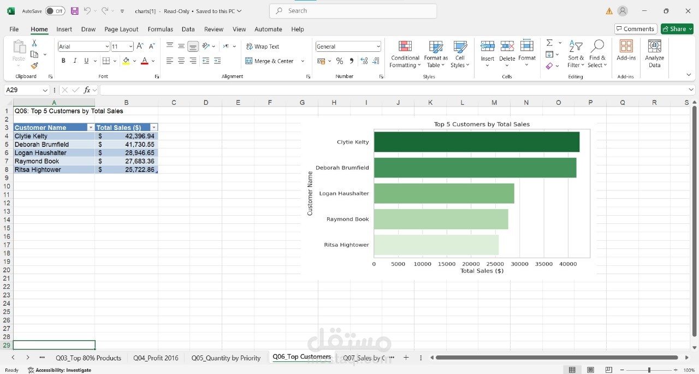699x374 pixels.
Task: Click the Save icon in title bar
Action: point(75,11)
